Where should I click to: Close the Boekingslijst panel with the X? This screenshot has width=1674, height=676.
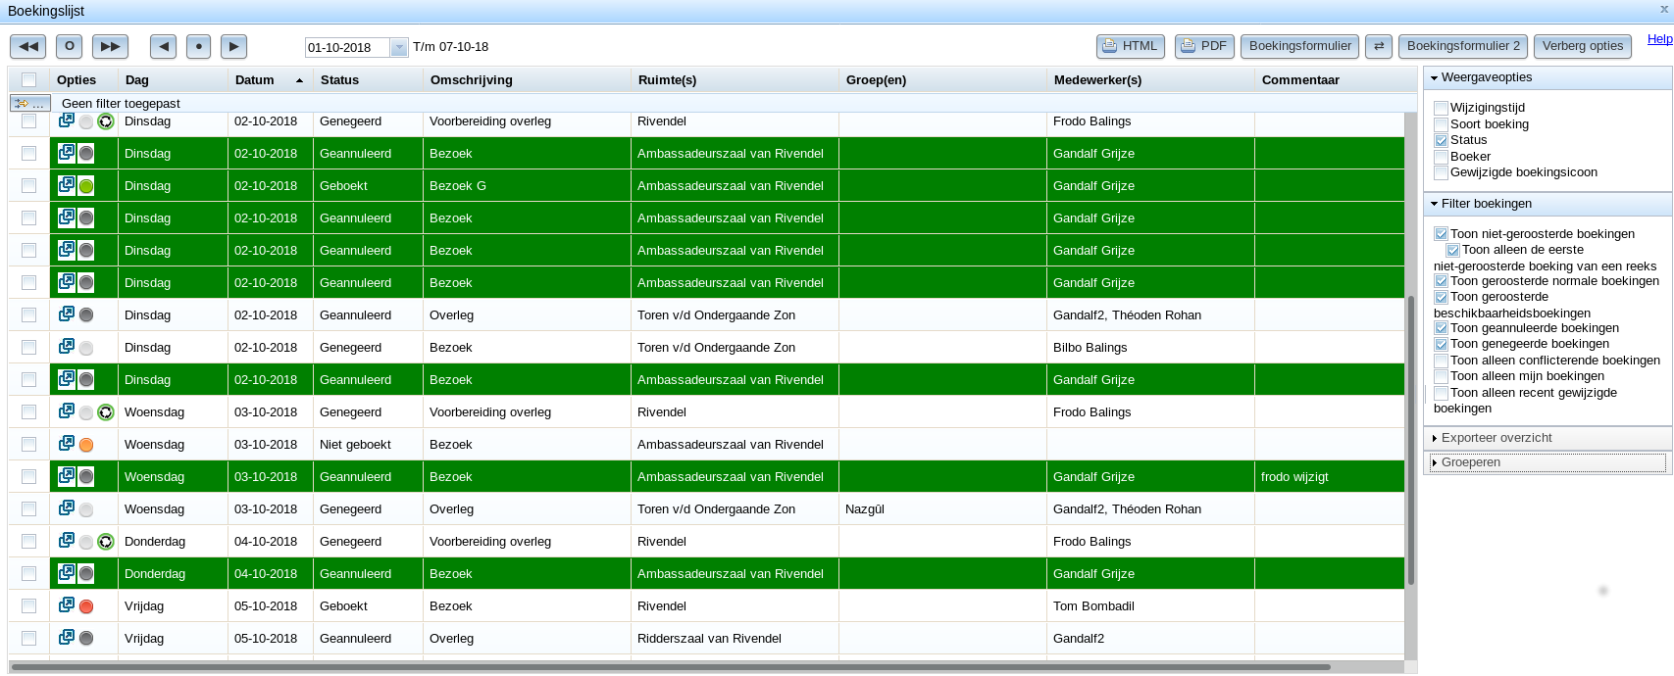click(x=1663, y=10)
